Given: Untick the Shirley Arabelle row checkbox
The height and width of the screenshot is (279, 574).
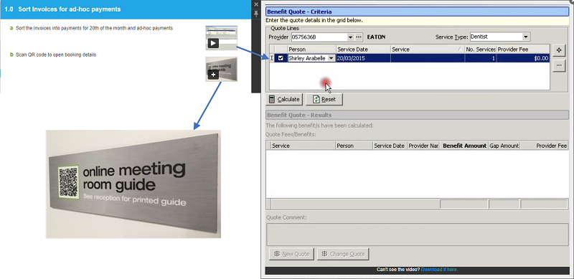Looking at the screenshot, I should coord(281,58).
